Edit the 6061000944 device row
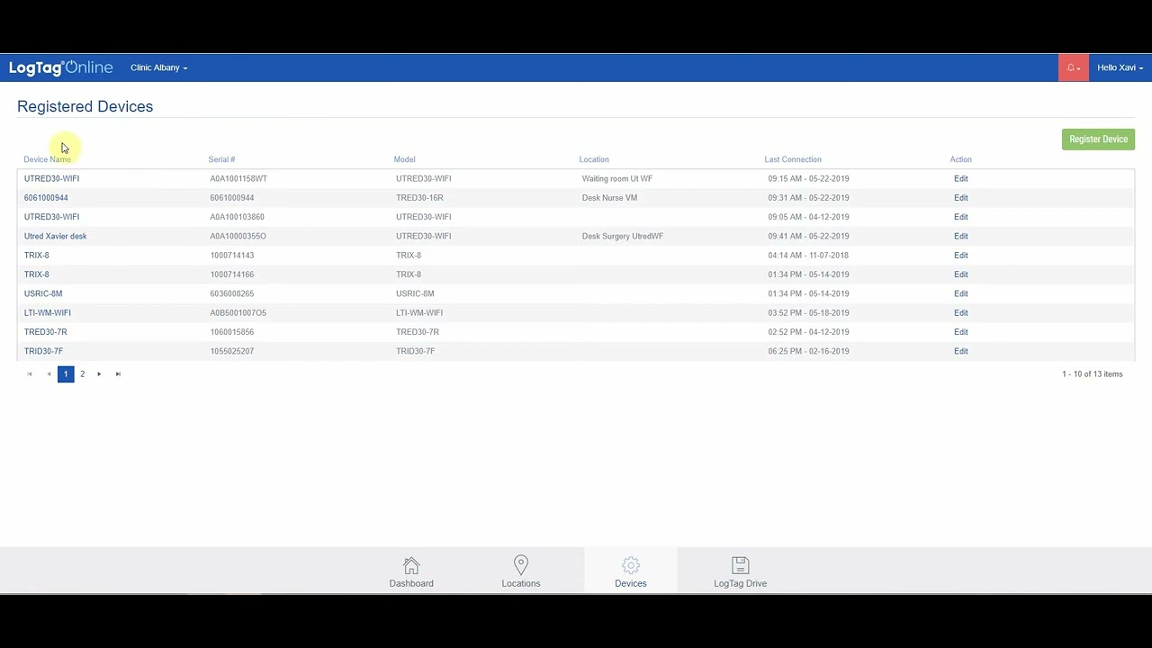Image resolution: width=1152 pixels, height=648 pixels. (960, 198)
